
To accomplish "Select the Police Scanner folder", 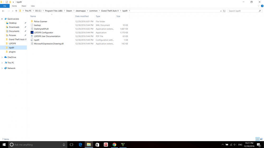I will pos(41,22).
